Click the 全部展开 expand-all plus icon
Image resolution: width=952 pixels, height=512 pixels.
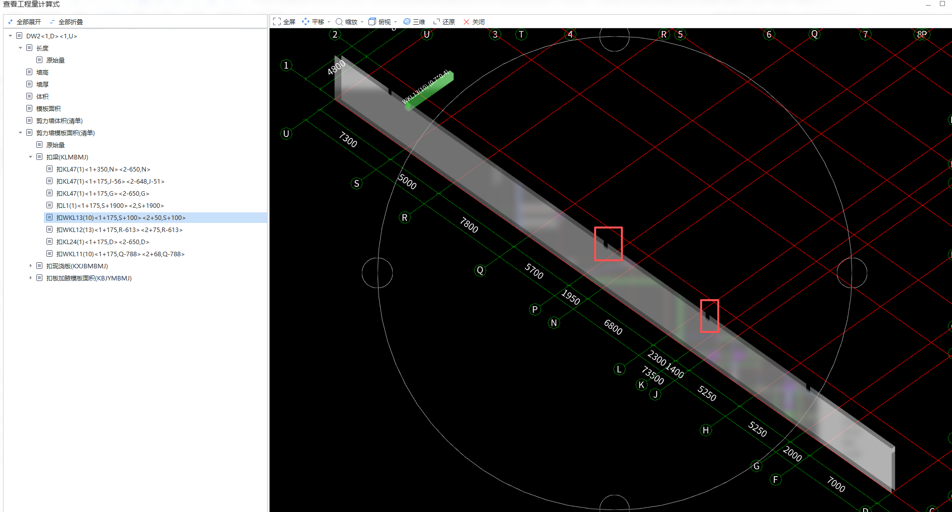point(11,22)
